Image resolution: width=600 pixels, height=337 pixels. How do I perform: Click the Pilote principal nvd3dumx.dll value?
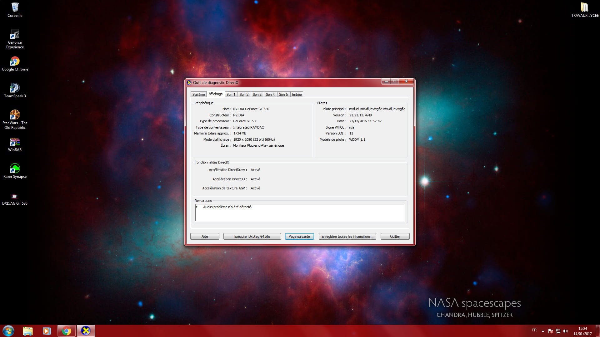pos(377,109)
